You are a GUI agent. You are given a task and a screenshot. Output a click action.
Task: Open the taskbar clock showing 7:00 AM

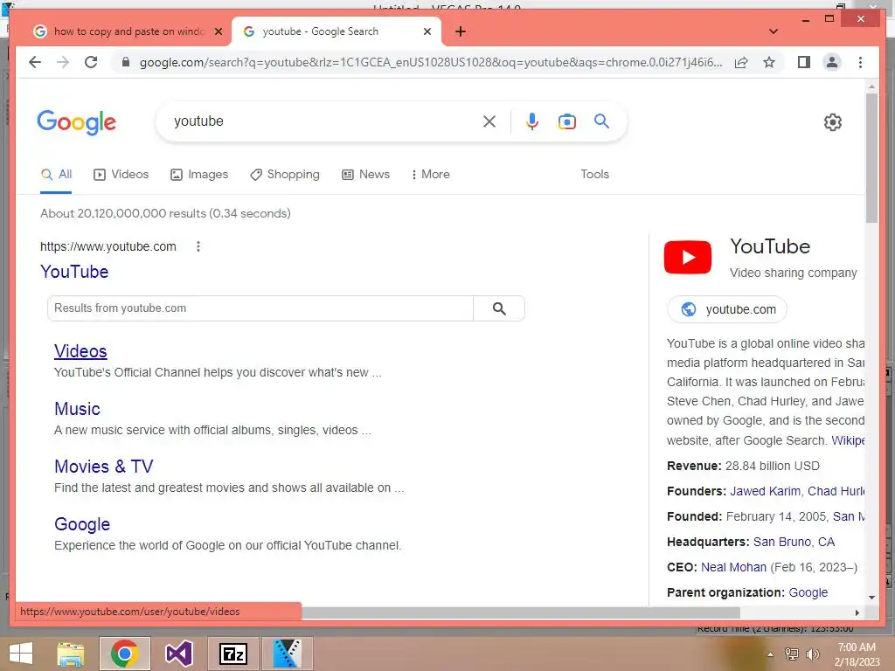(857, 654)
